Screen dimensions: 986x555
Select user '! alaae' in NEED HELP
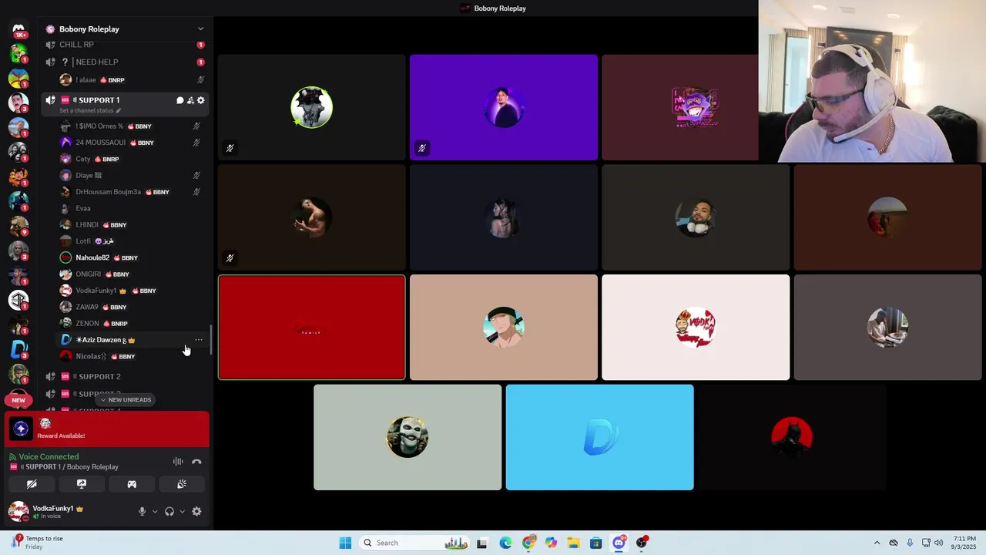132,80
